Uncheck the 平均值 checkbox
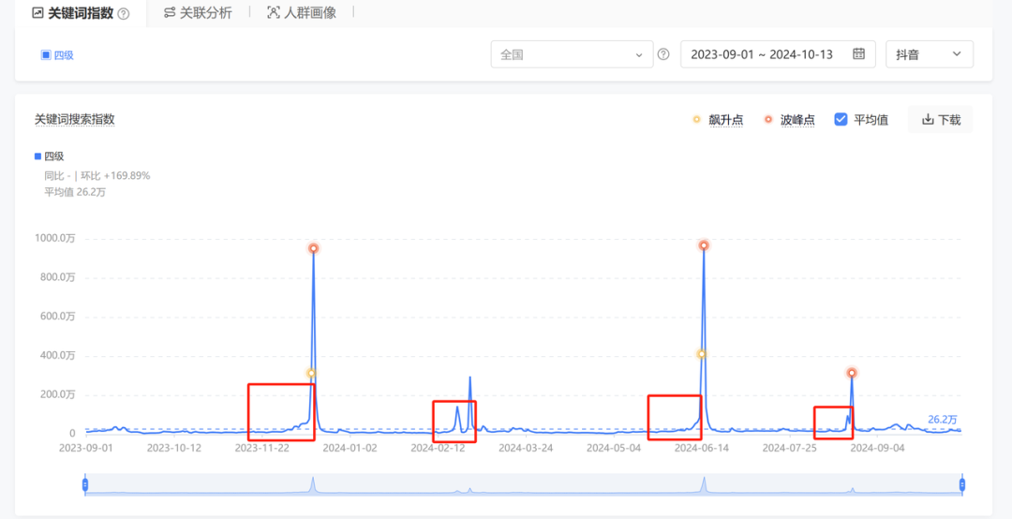1012x519 pixels. 841,120
